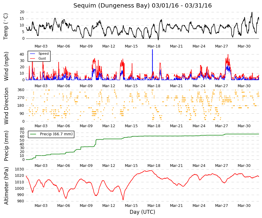
Task: Click the Altimeter (hPa) axis label
Action: [x=6, y=186]
